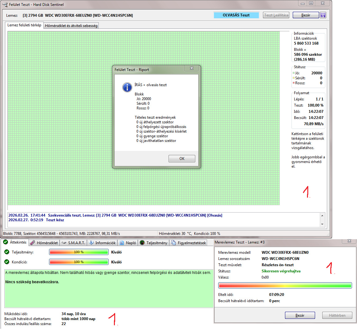The height and width of the screenshot is (330, 357).
Task: Click the log scrollbar down arrow
Action: pyautogui.click(x=322, y=224)
